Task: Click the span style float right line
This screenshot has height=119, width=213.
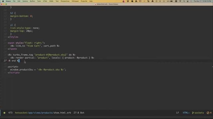Action: pos(26,43)
